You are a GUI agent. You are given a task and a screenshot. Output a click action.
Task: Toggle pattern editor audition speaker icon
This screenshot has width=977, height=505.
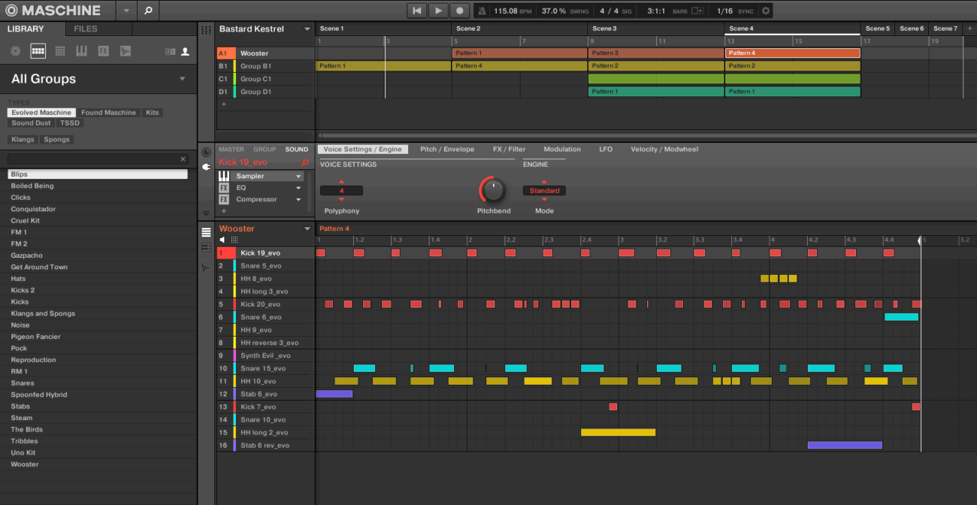tap(222, 240)
